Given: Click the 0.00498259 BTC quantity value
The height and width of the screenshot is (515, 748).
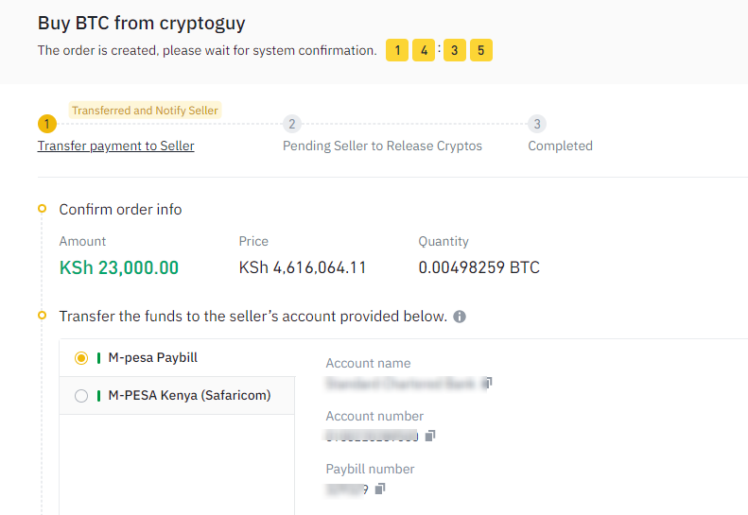Looking at the screenshot, I should 478,267.
